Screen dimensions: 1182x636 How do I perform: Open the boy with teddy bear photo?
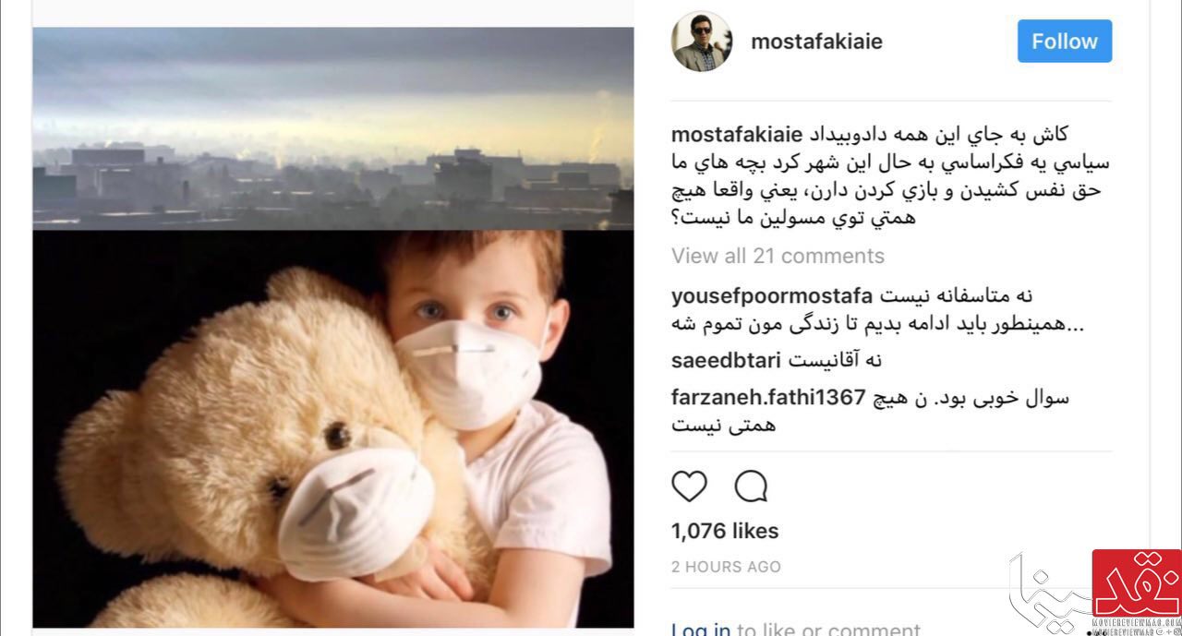333,428
